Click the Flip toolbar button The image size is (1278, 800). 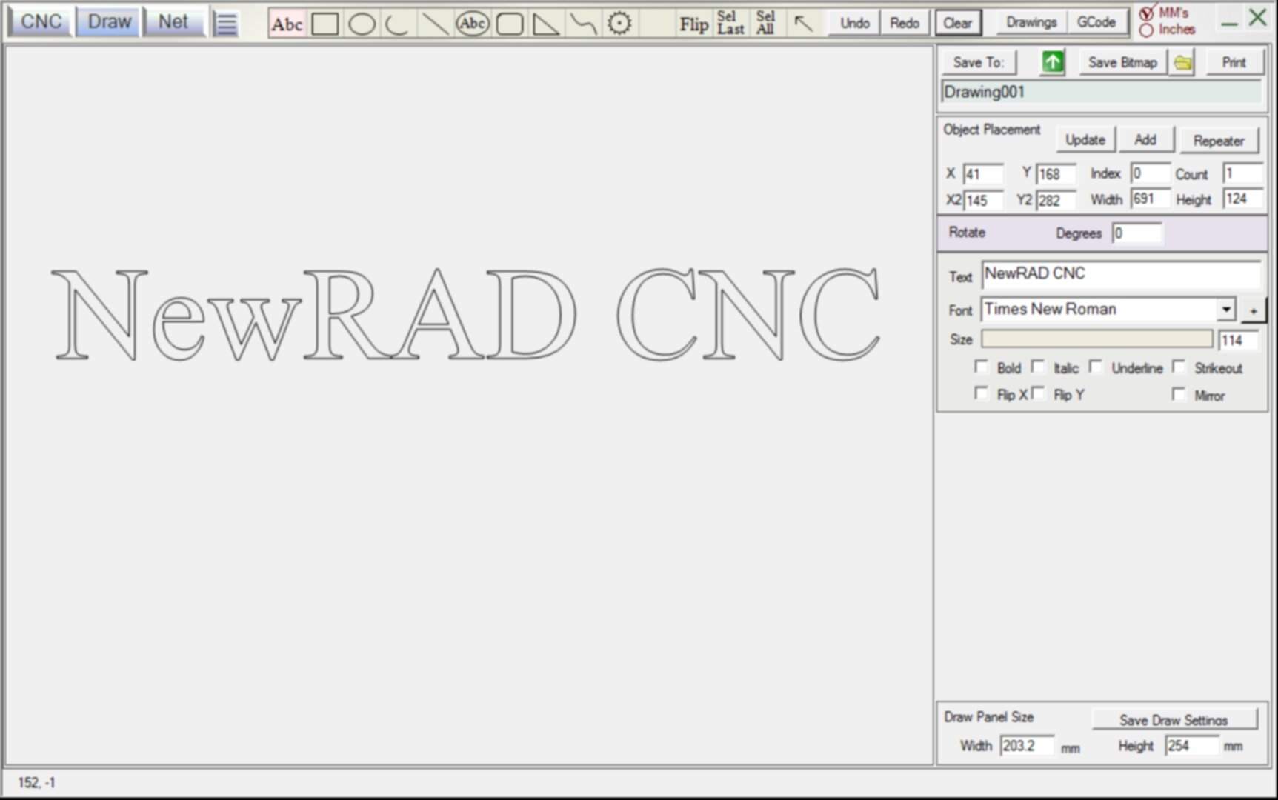point(694,24)
